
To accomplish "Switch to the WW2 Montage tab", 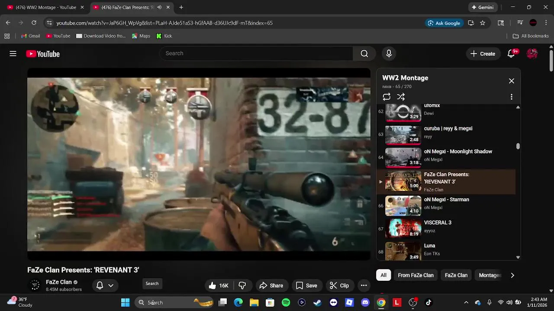I will (45, 7).
